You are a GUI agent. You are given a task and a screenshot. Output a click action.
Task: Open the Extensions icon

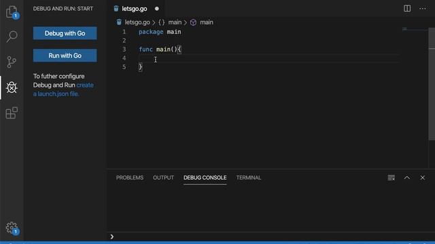coord(12,113)
